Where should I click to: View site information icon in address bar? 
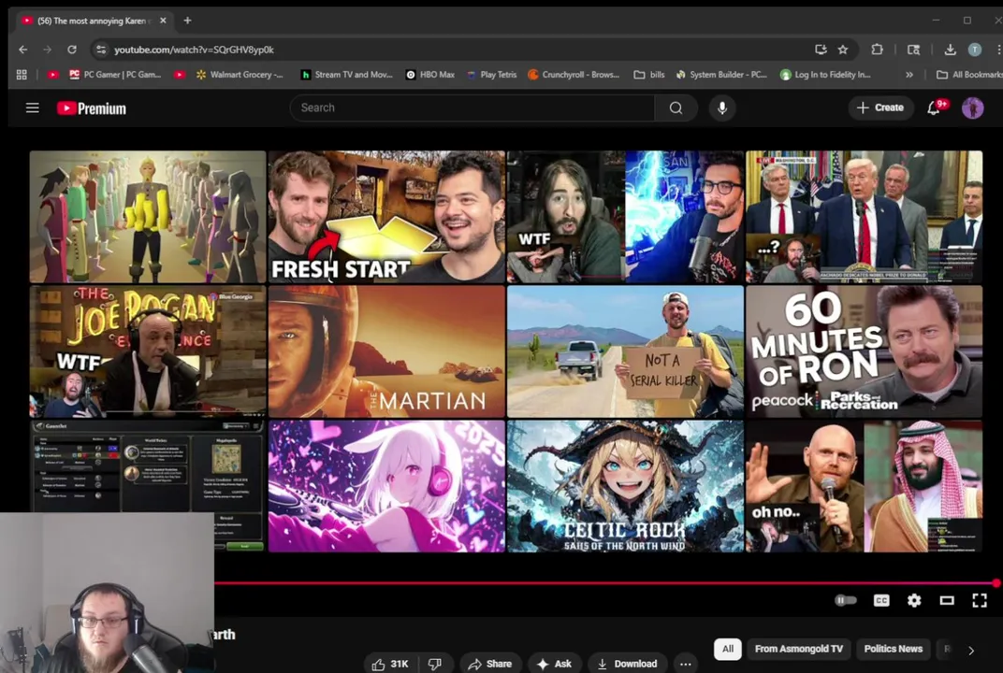click(100, 50)
